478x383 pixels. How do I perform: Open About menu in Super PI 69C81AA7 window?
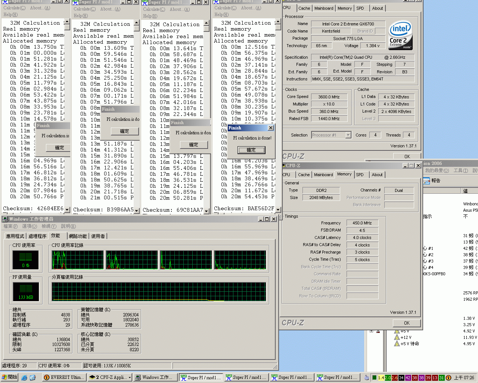pos(180,9)
